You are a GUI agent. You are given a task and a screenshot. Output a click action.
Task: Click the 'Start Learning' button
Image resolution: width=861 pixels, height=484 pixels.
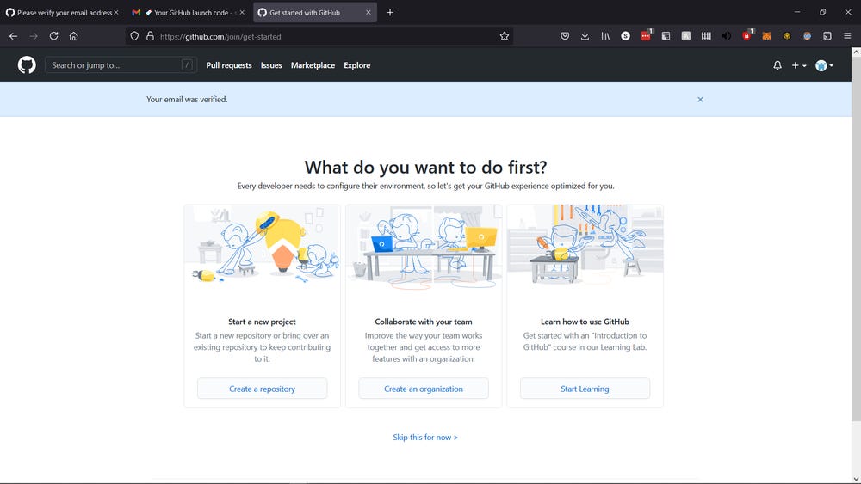[585, 389]
